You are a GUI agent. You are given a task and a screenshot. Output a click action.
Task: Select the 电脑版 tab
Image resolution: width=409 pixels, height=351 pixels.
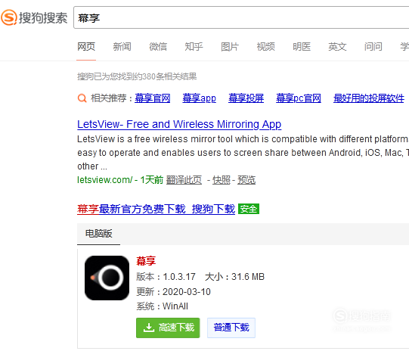[x=98, y=234]
